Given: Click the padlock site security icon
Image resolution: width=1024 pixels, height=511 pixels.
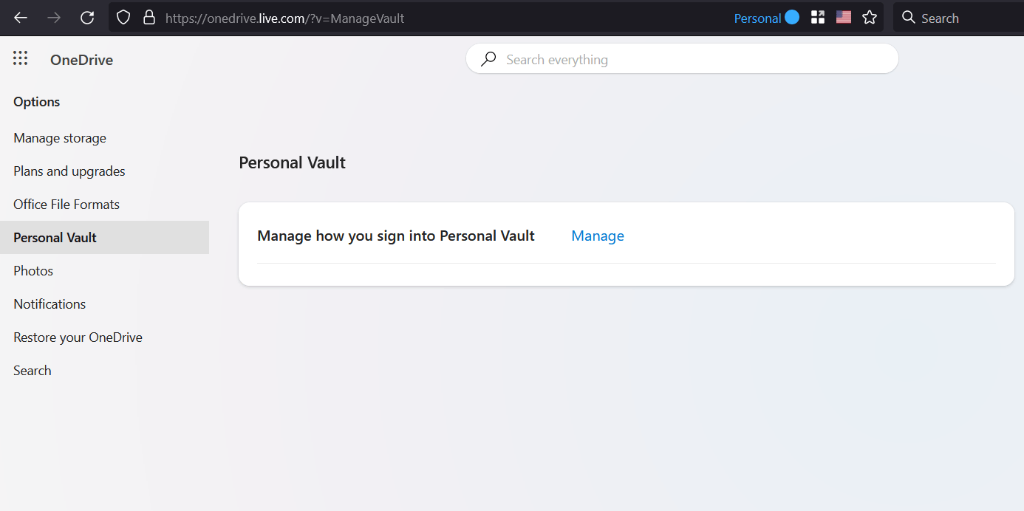Looking at the screenshot, I should coord(148,17).
